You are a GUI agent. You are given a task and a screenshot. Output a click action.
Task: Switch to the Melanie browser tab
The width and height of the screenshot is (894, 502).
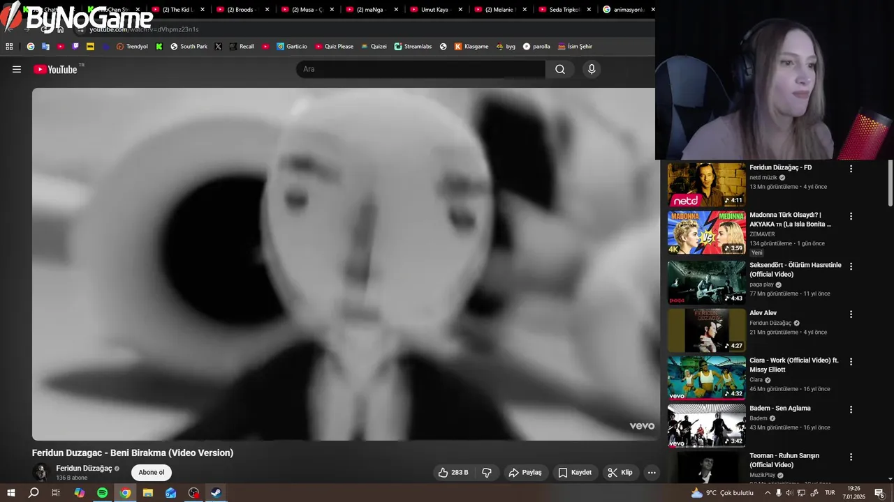pyautogui.click(x=499, y=10)
